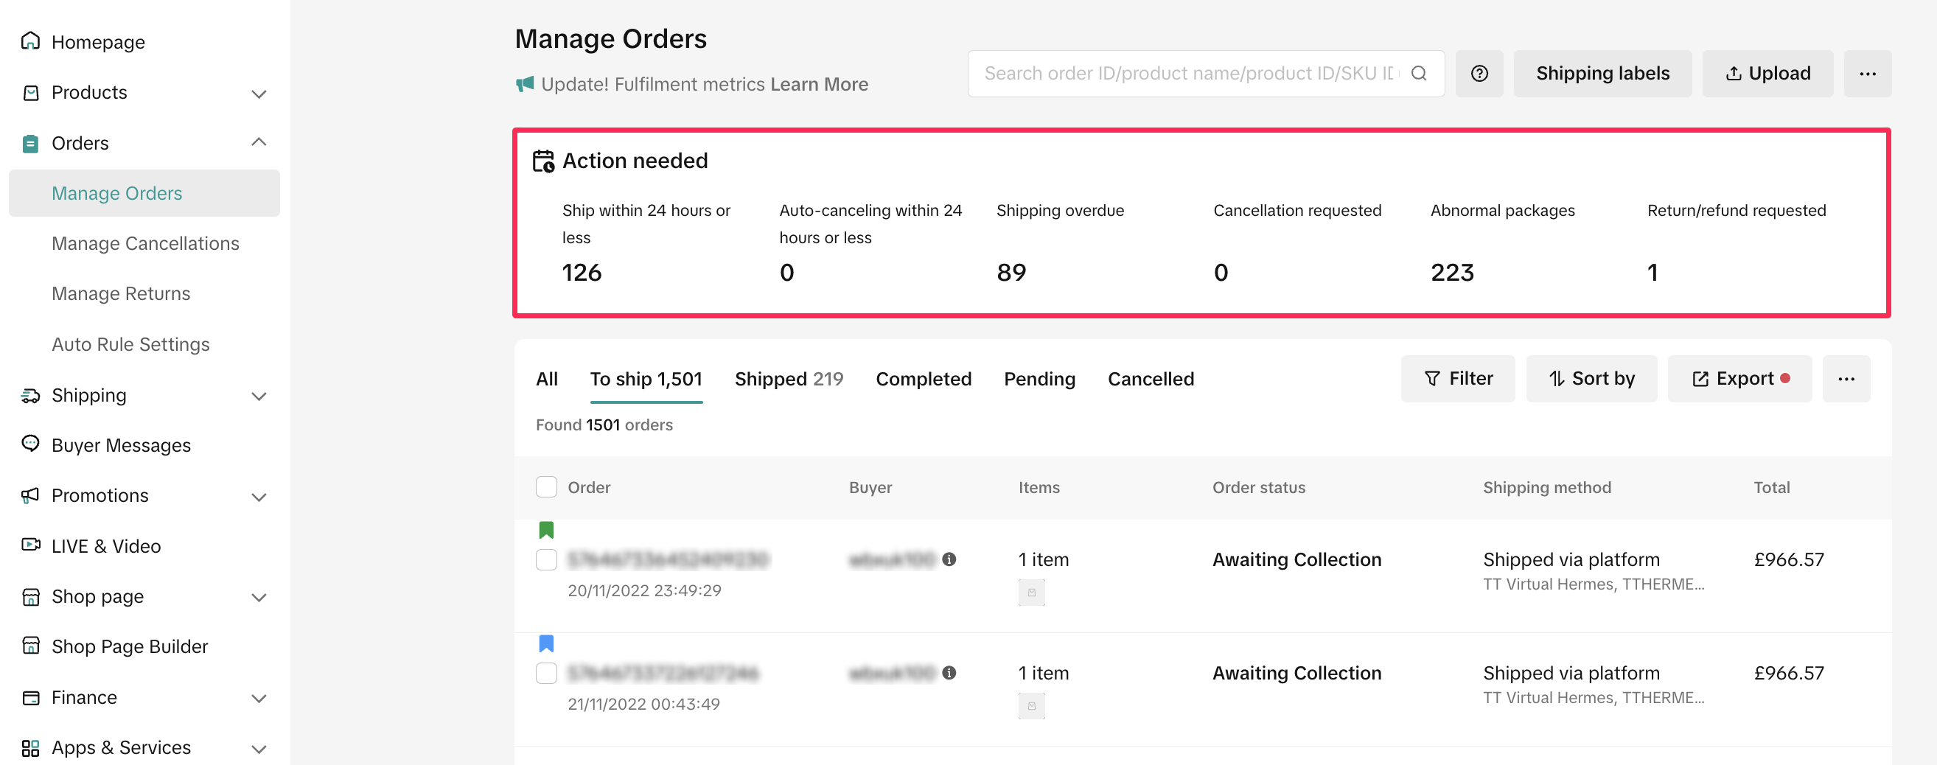Expand the Products sidebar menu
This screenshot has height=765, width=1937.
pos(259,94)
